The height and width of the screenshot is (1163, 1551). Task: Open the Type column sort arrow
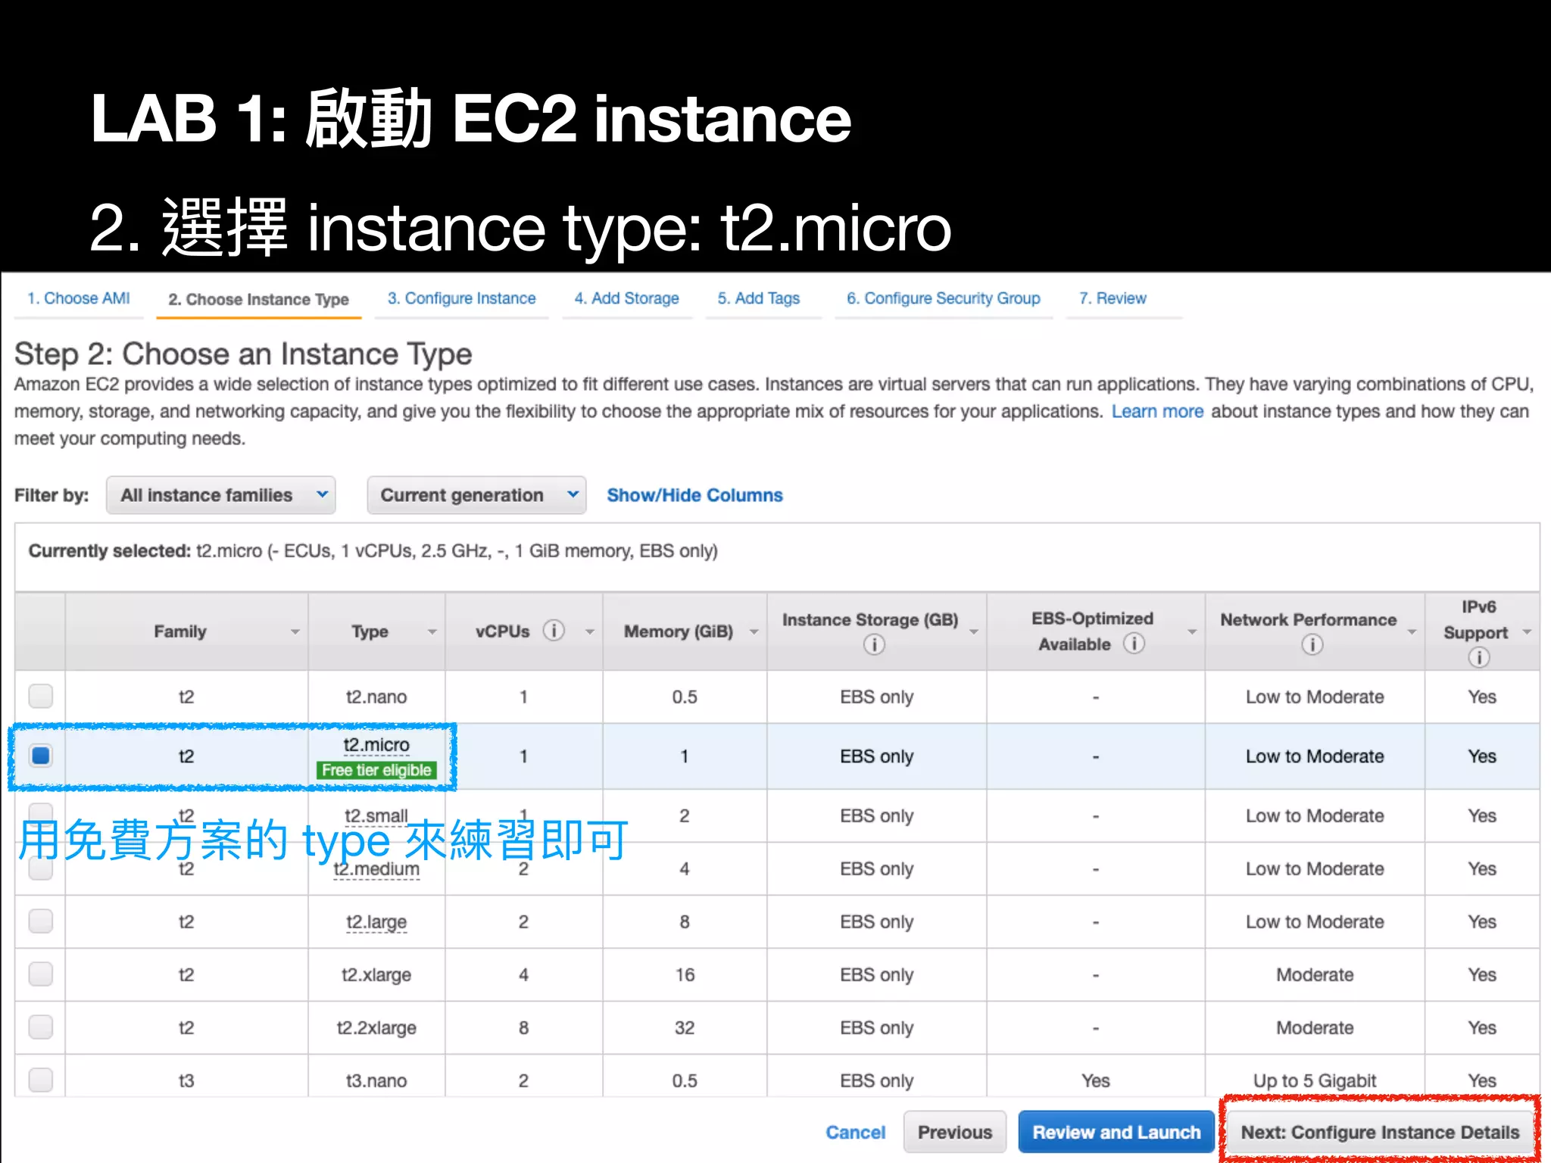(432, 631)
